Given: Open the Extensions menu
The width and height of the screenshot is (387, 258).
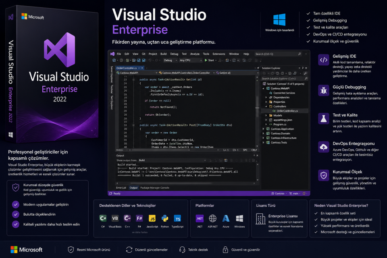Looking at the screenshot, I should point(218,54).
